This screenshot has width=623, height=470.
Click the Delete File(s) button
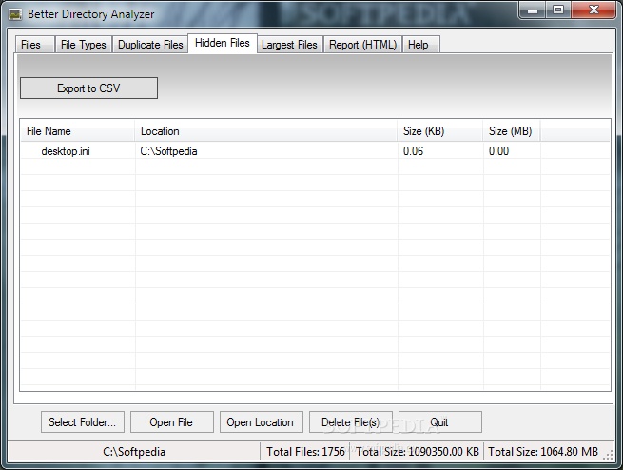351,421
